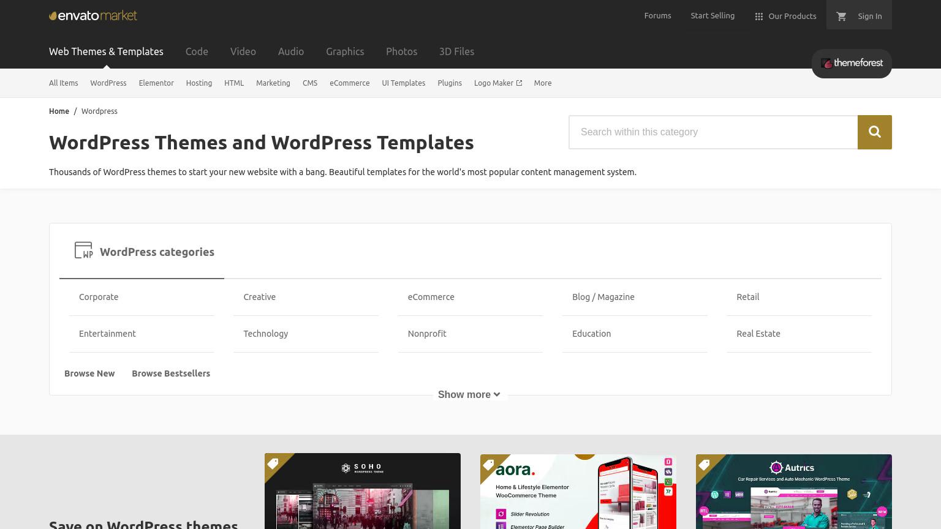Expand Show more categories
The width and height of the screenshot is (941, 529).
click(469, 395)
